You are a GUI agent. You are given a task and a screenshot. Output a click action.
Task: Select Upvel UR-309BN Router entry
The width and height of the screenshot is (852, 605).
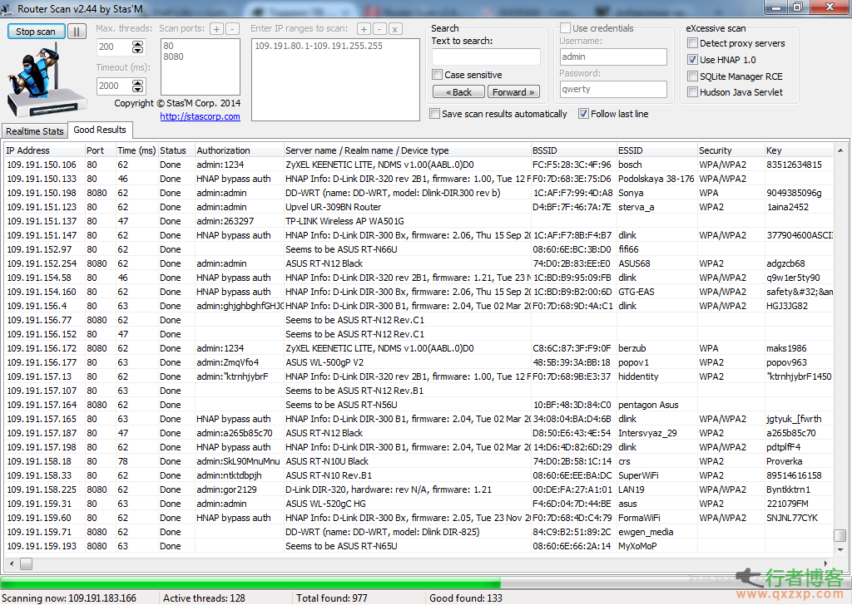coord(419,207)
